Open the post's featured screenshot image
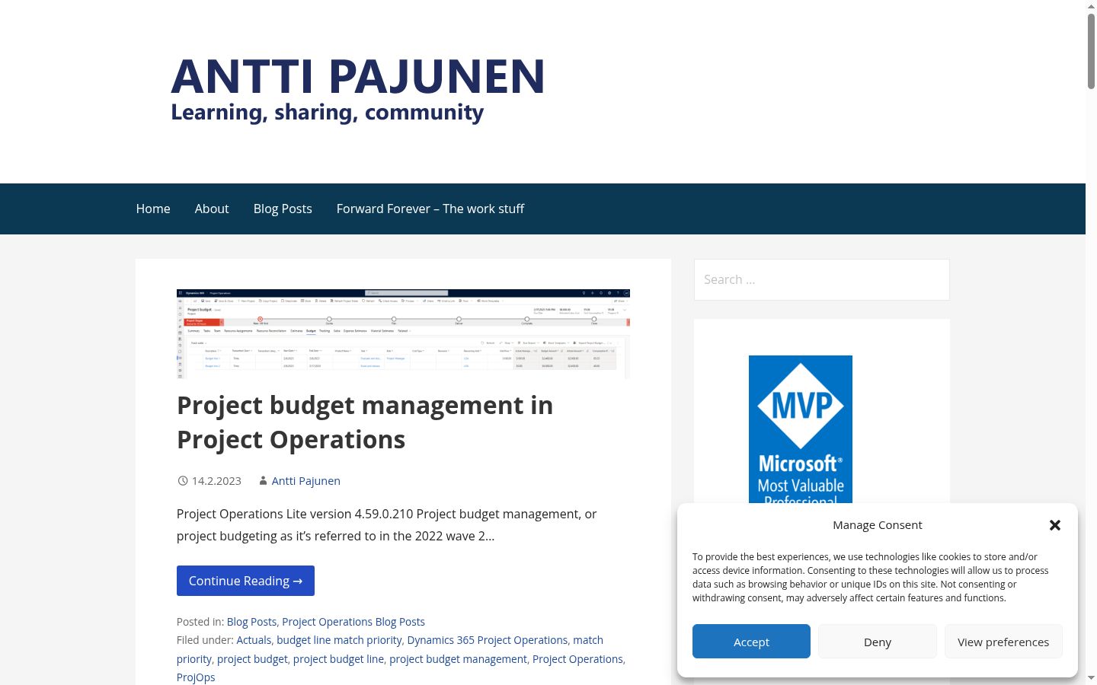Image resolution: width=1097 pixels, height=685 pixels. pyautogui.click(x=403, y=334)
